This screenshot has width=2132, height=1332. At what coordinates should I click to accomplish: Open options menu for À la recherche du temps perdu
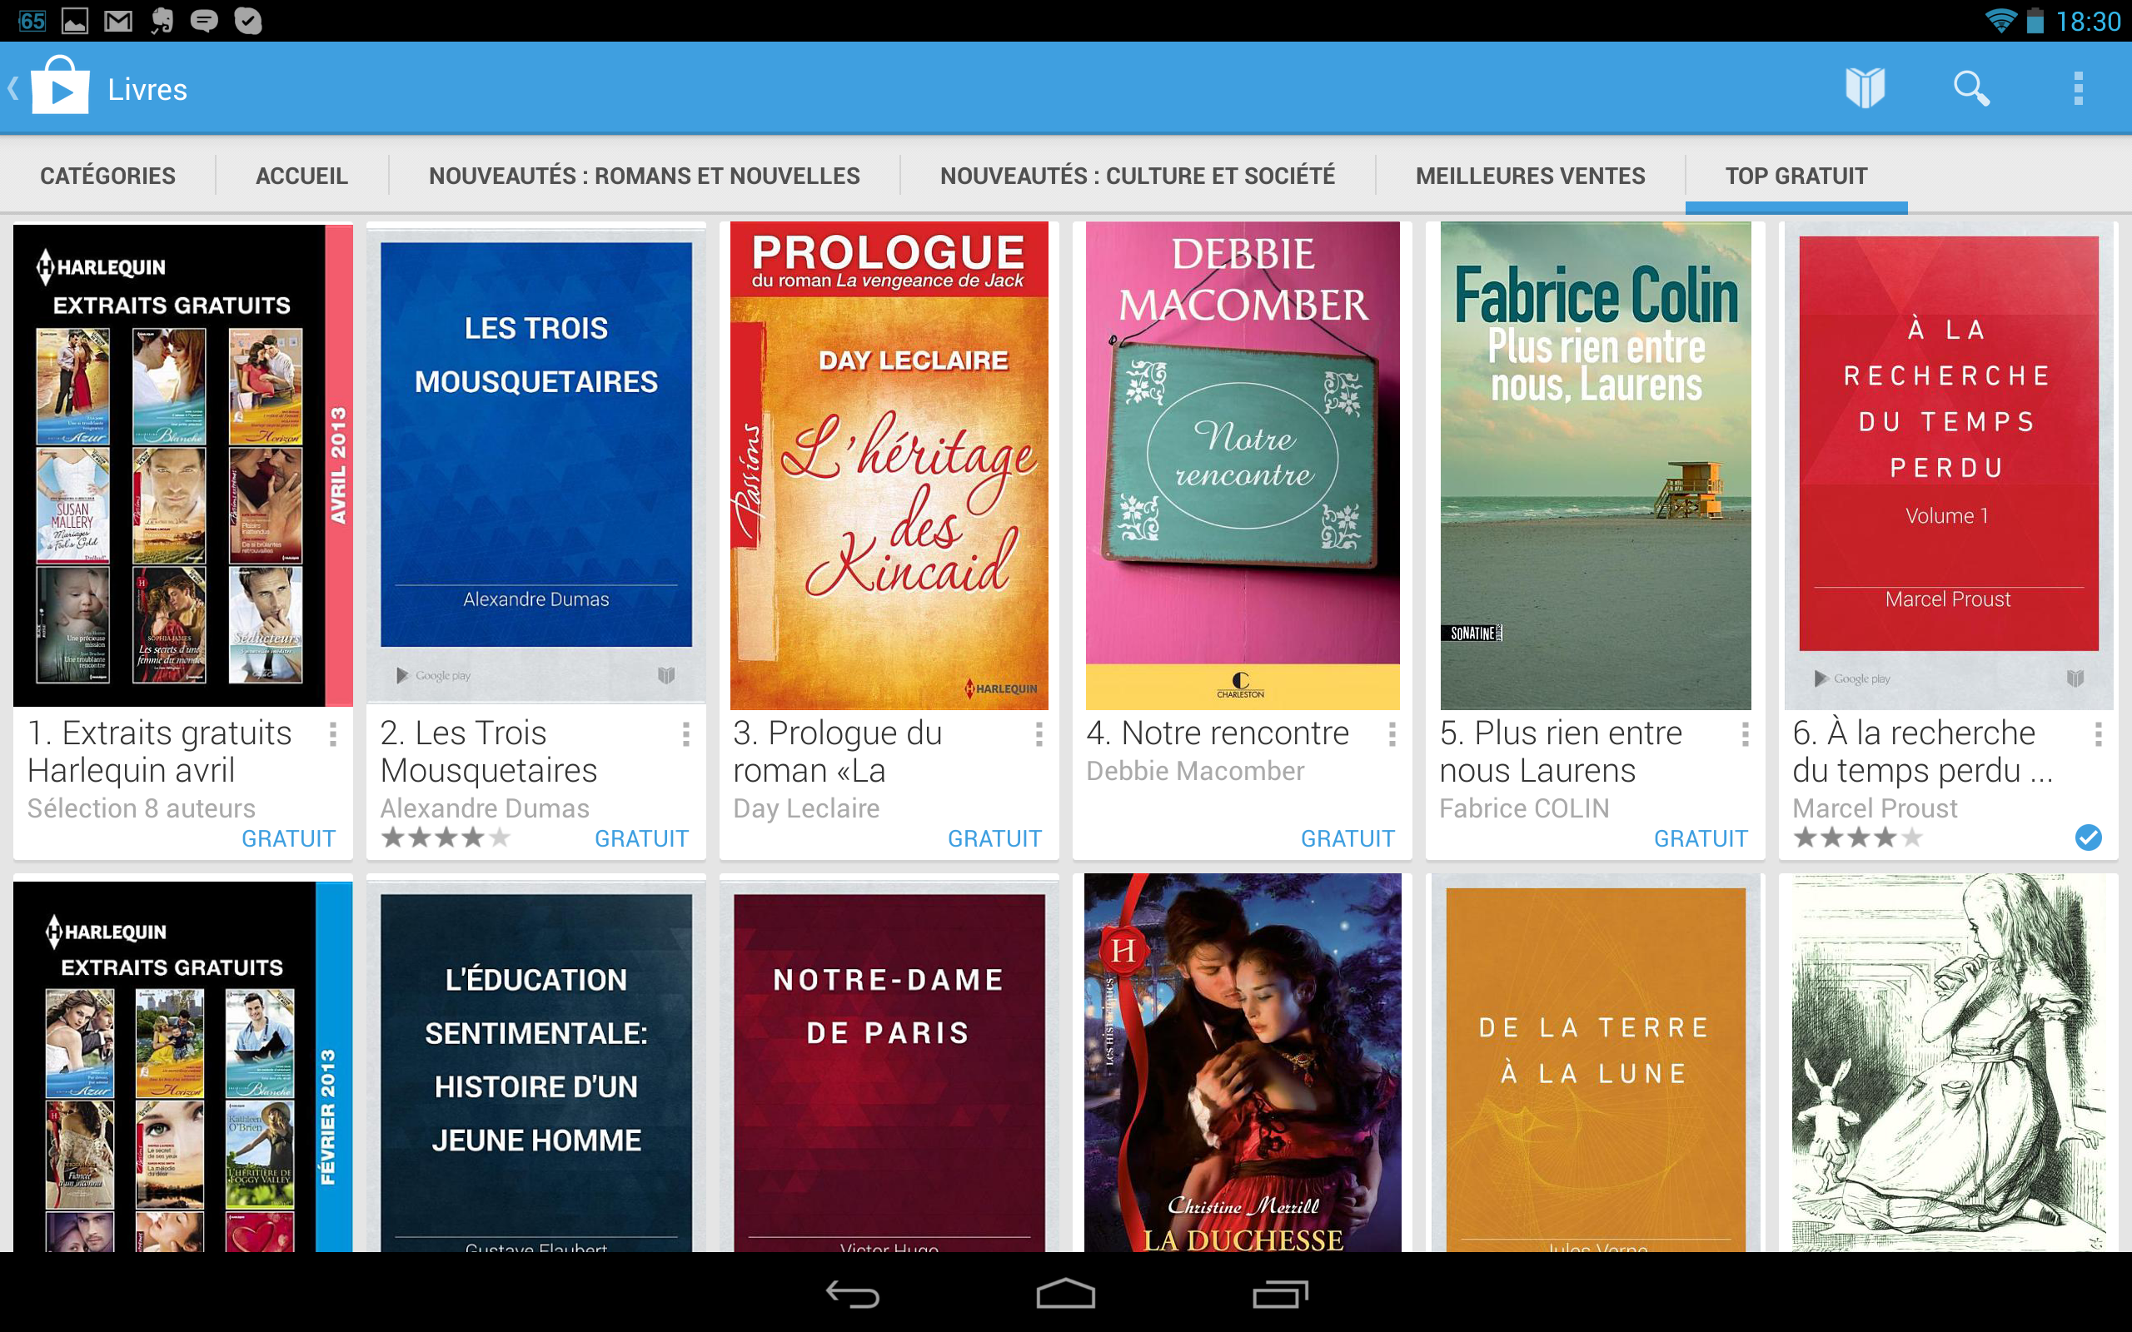click(2099, 733)
